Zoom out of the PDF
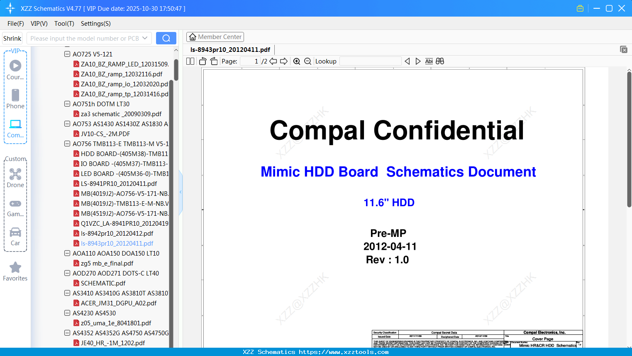This screenshot has height=356, width=632. 307,61
